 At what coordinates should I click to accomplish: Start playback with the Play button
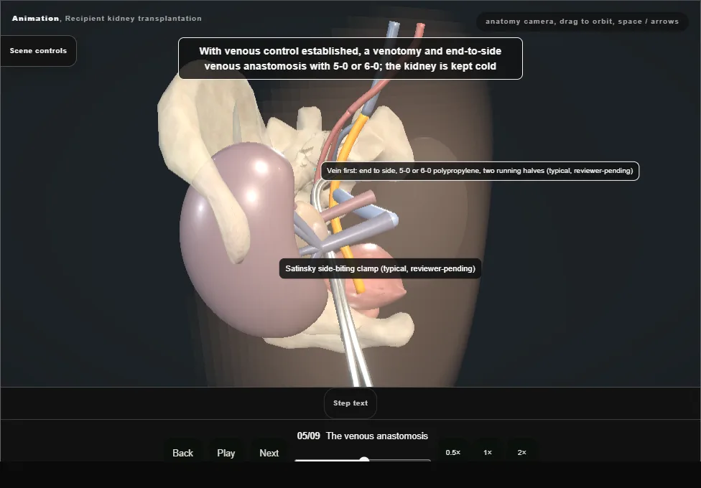pos(226,453)
